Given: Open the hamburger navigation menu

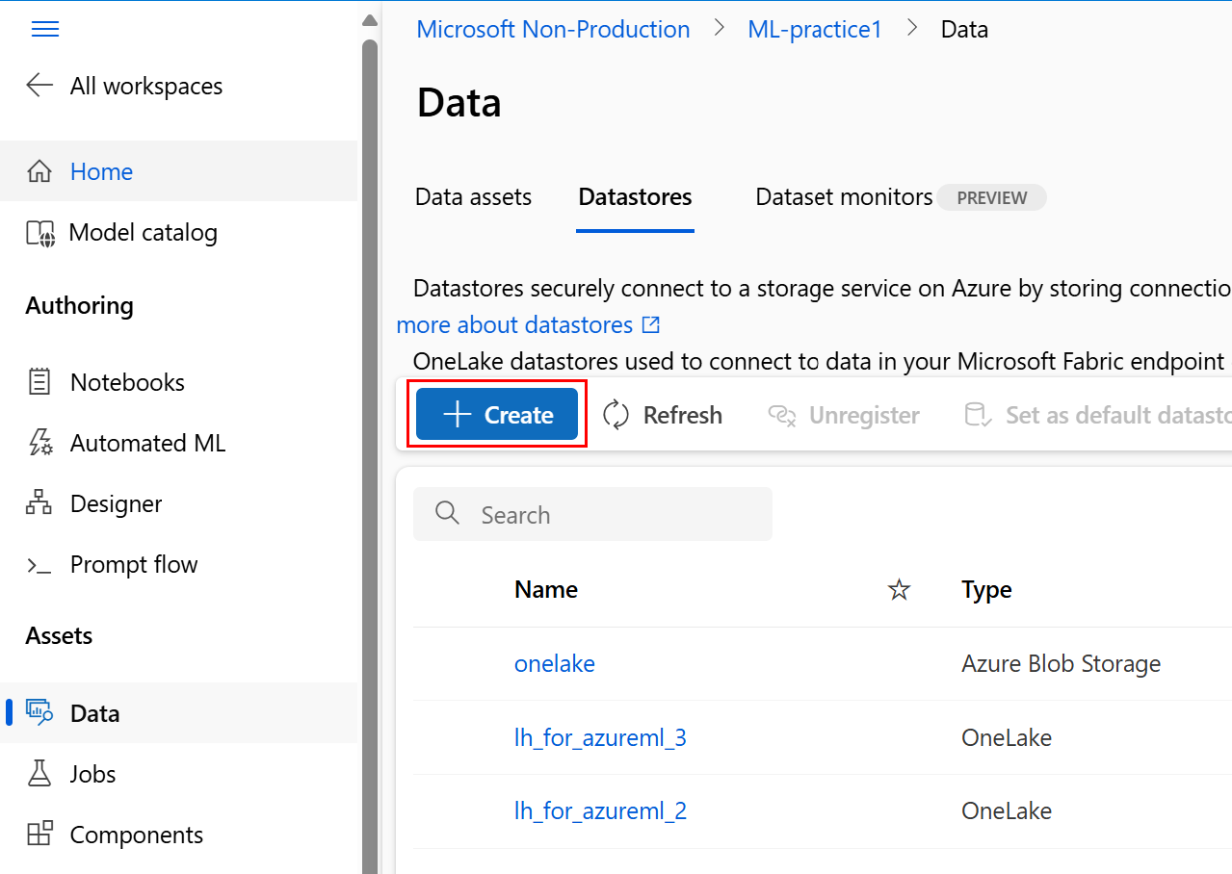Looking at the screenshot, I should click(45, 29).
